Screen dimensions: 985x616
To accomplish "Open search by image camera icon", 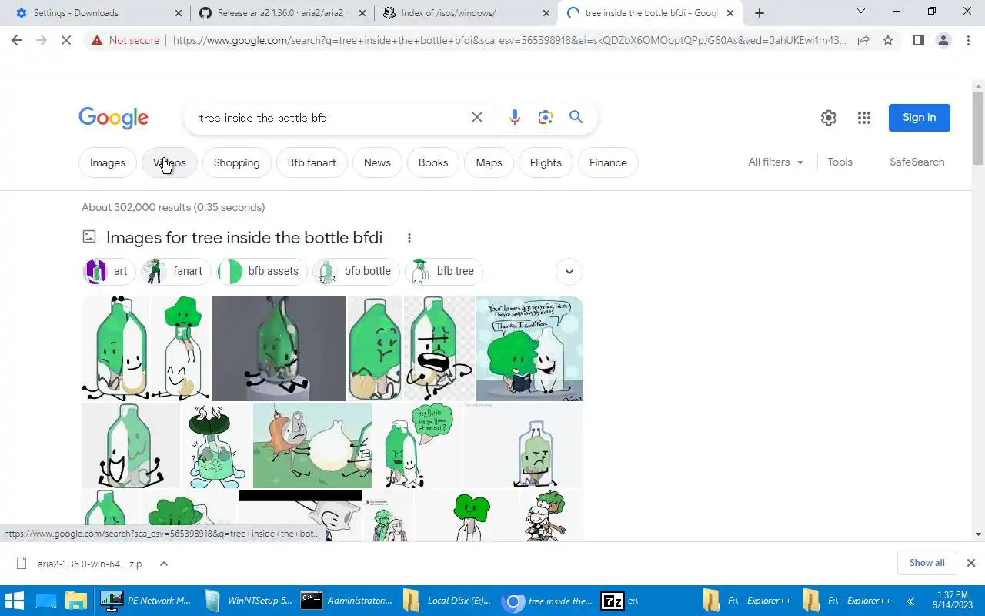I will pyautogui.click(x=546, y=117).
